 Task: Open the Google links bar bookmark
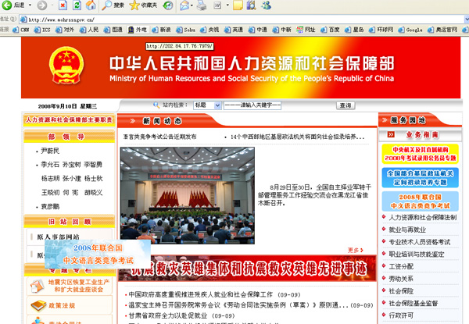pyautogui.click(x=410, y=30)
